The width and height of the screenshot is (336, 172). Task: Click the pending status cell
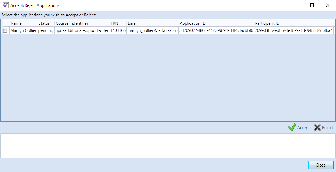pos(46,30)
